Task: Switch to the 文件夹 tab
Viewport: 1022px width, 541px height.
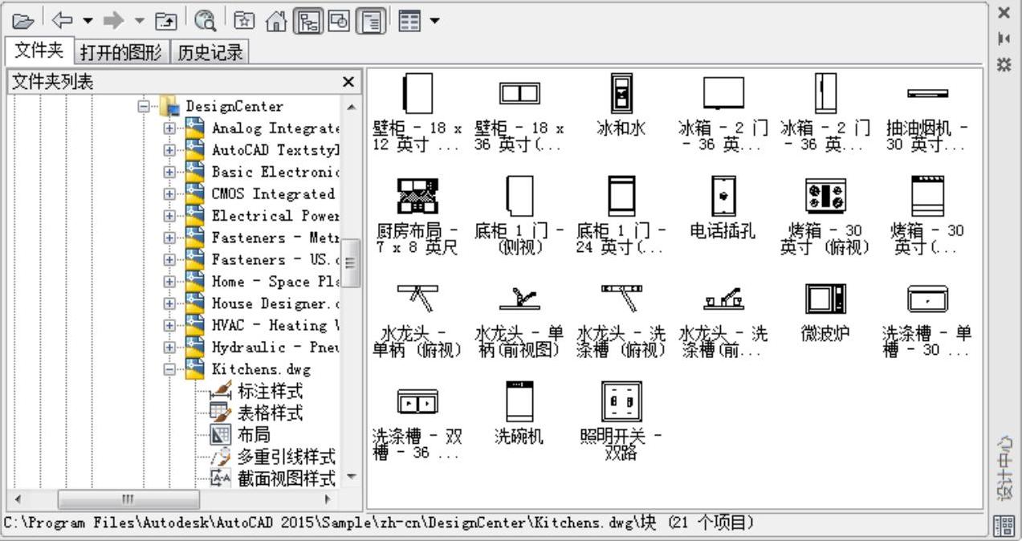Action: coord(39,51)
